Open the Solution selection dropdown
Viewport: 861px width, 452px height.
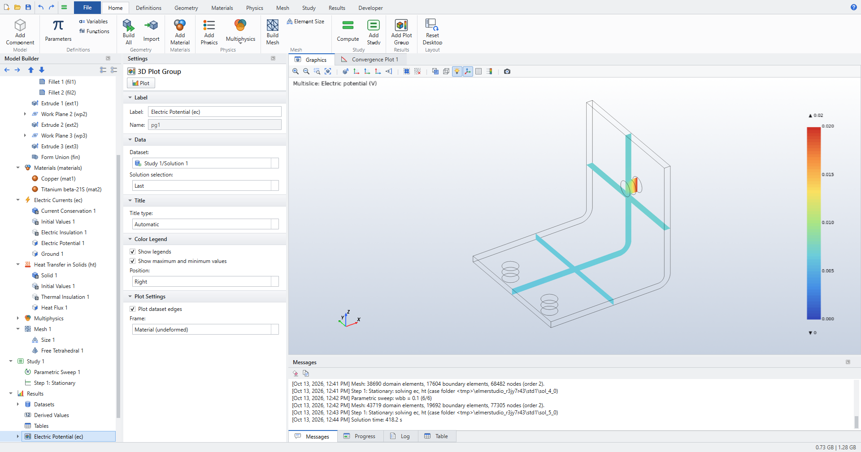point(205,186)
